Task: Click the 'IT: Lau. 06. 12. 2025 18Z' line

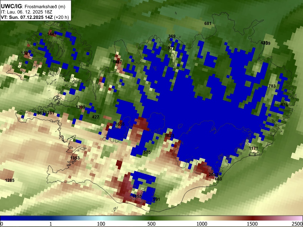Action: 26,12
